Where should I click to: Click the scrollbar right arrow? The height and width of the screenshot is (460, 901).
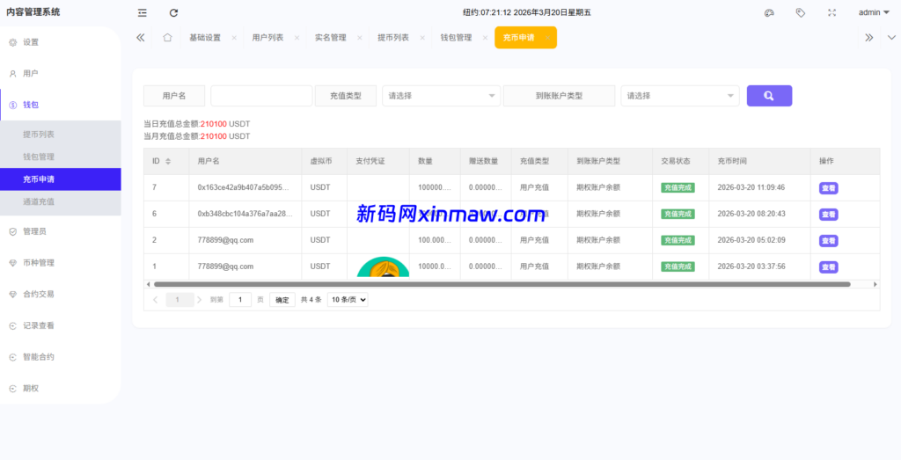click(875, 284)
